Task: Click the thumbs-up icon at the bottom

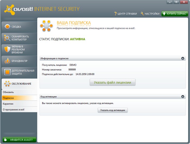Action: (x=5, y=140)
